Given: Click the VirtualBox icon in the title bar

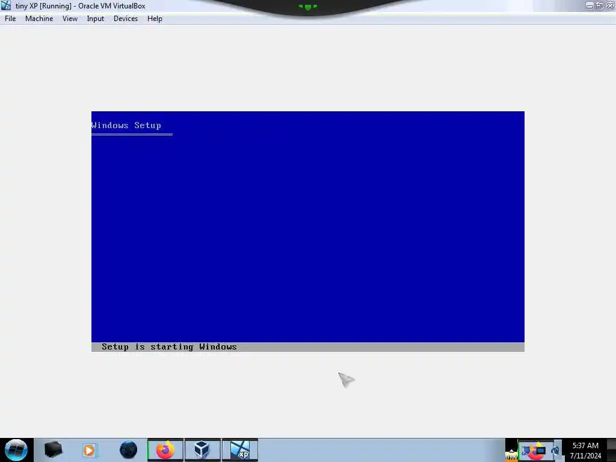Looking at the screenshot, I should pos(6,5).
